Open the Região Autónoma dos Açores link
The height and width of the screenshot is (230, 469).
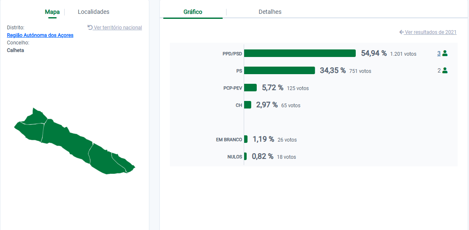40,35
